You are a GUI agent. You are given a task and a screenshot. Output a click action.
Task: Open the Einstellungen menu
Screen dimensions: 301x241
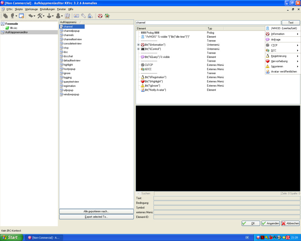click(47, 9)
